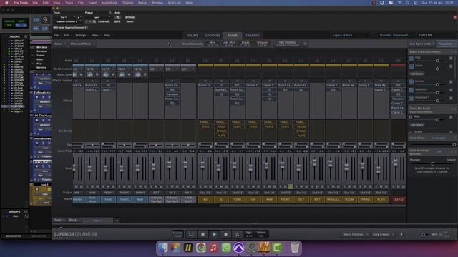Viewport: 458px width, 257px height.
Task: Click the Racktom bleed instrument icon
Action: pyautogui.click(x=411, y=90)
